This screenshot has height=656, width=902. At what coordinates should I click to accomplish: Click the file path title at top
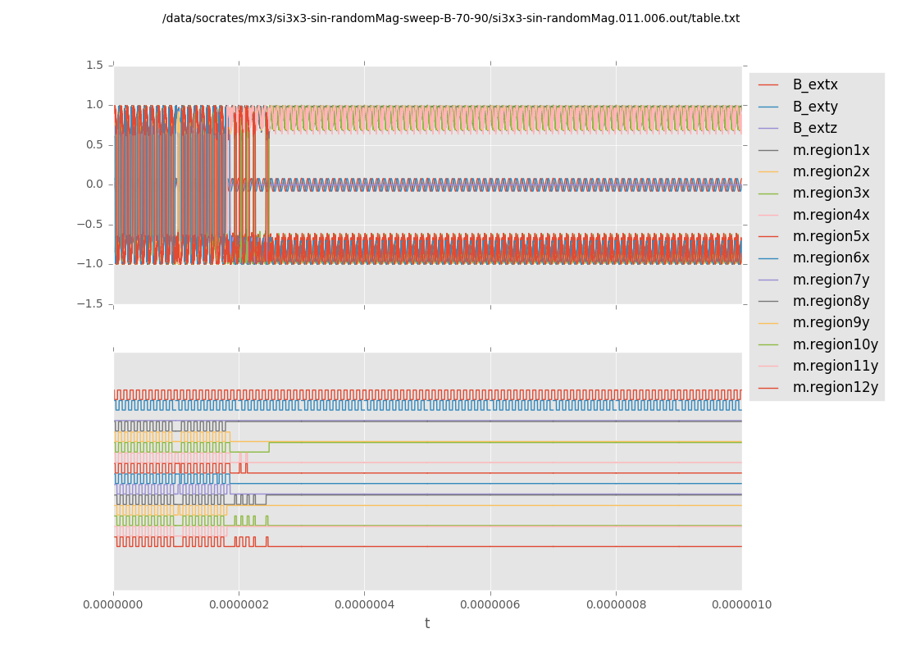pos(451,18)
